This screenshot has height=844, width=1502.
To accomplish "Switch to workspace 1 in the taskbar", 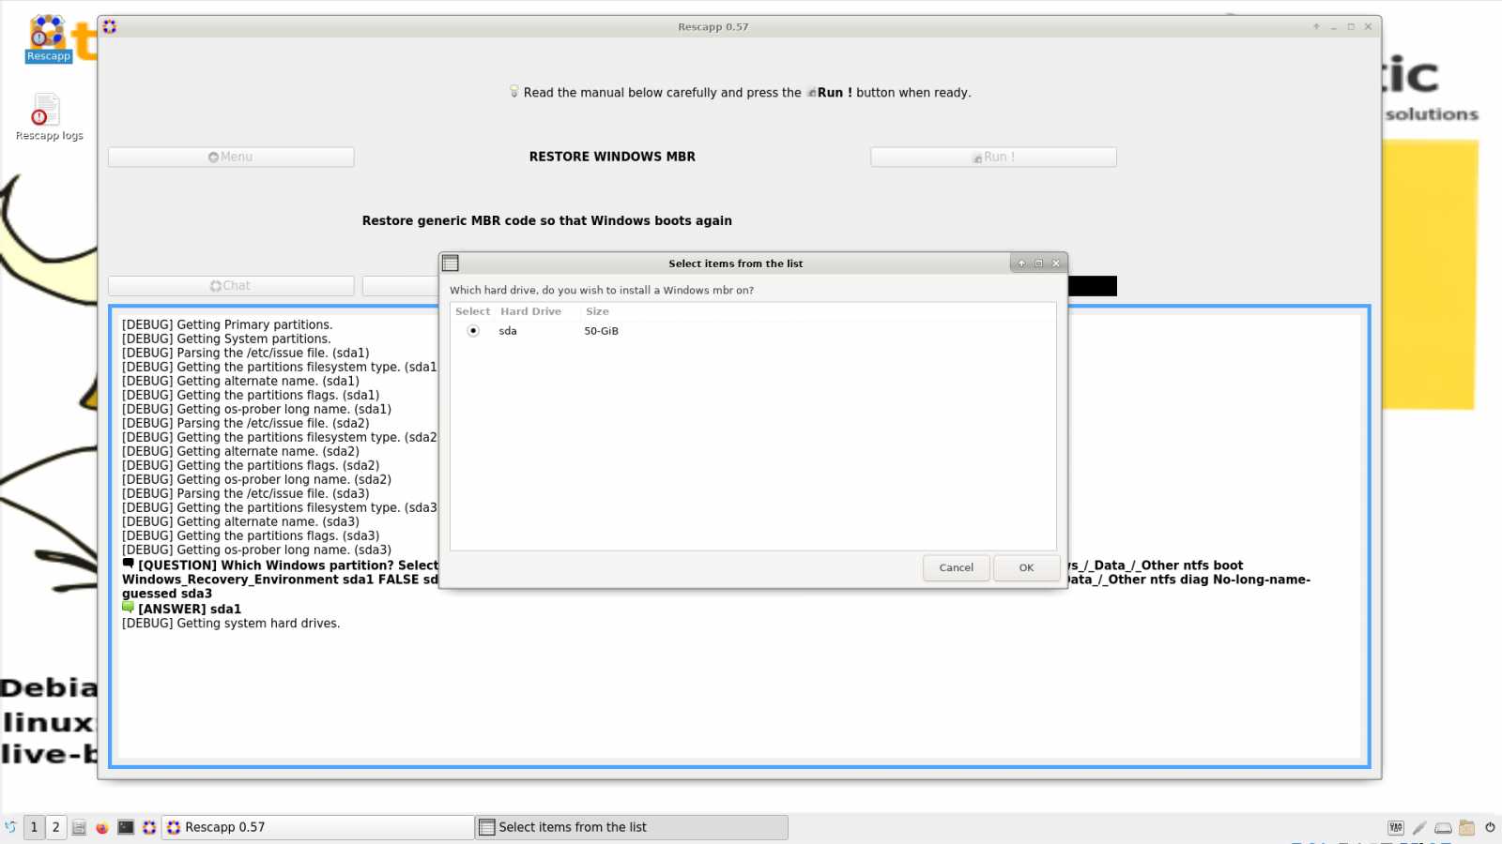I will [34, 827].
